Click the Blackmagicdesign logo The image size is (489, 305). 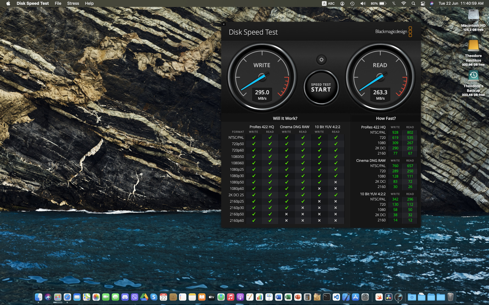tap(394, 31)
